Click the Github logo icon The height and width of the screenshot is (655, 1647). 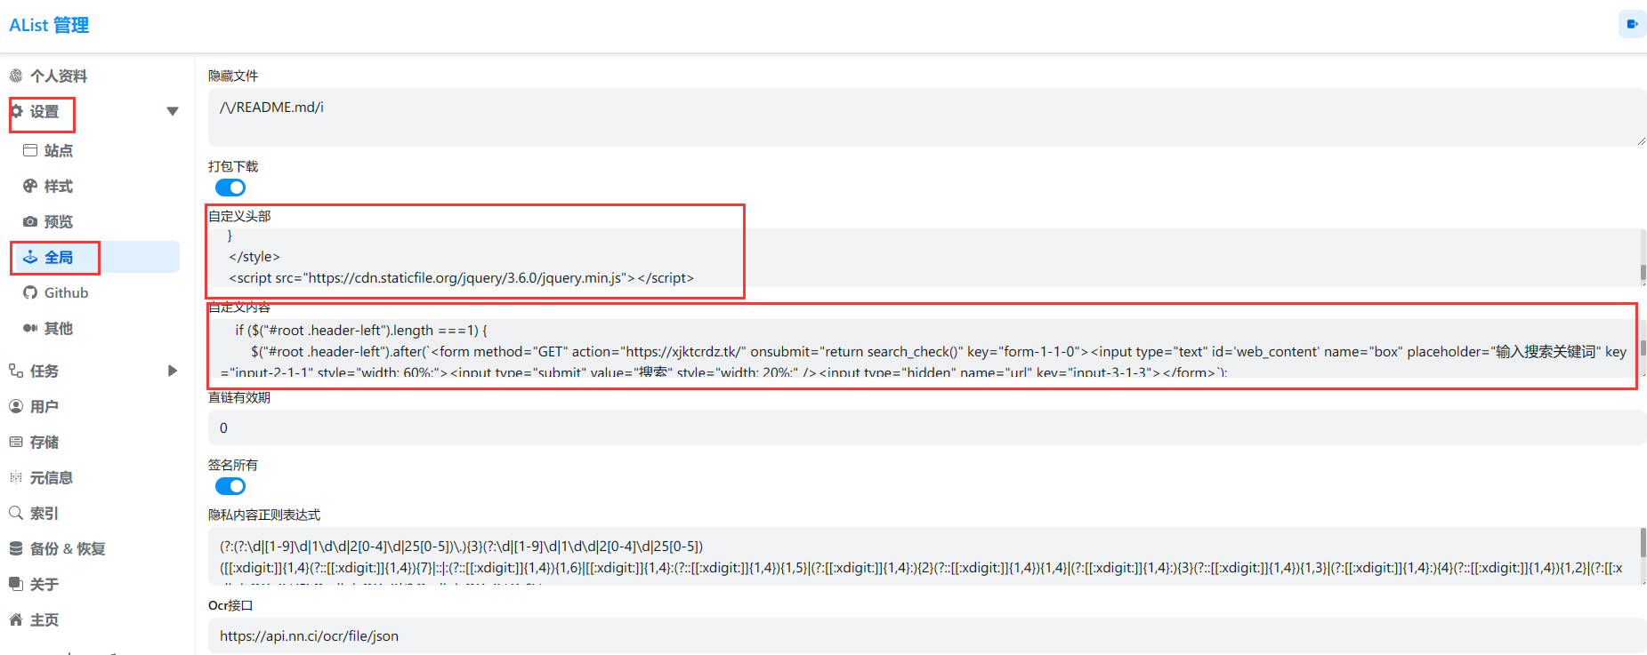coord(30,292)
